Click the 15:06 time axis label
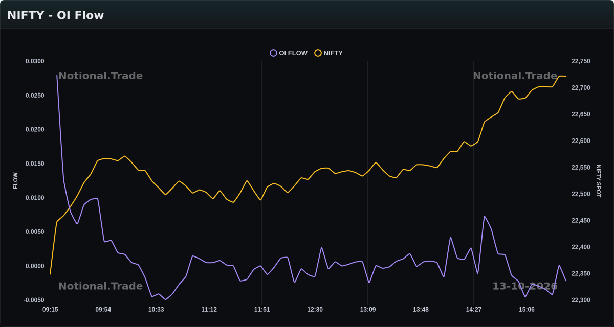 click(527, 310)
